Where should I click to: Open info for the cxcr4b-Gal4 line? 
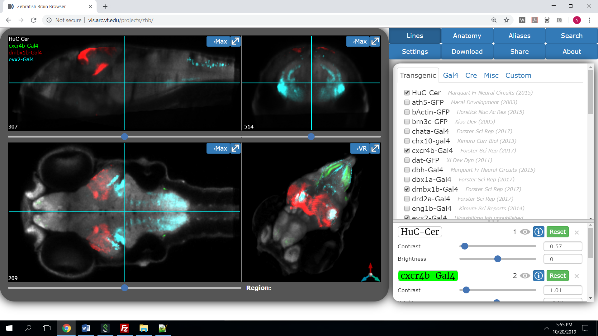(539, 276)
